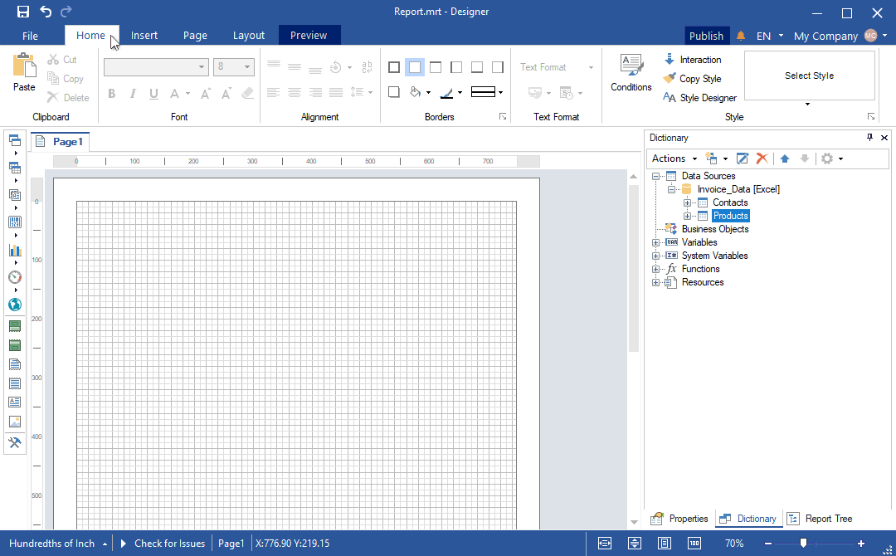Open the EN language dropdown
Screen dimensions: 896x556
coord(770,36)
